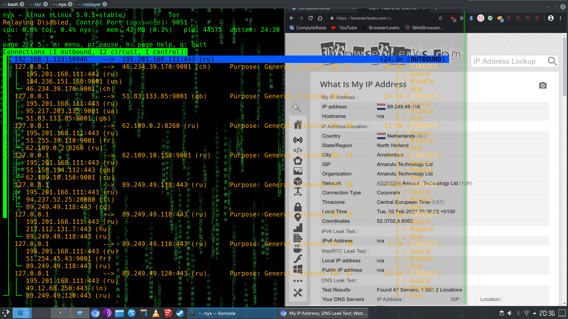
Task: Open the Geolocation test via the map-pin icon
Action: point(298,218)
